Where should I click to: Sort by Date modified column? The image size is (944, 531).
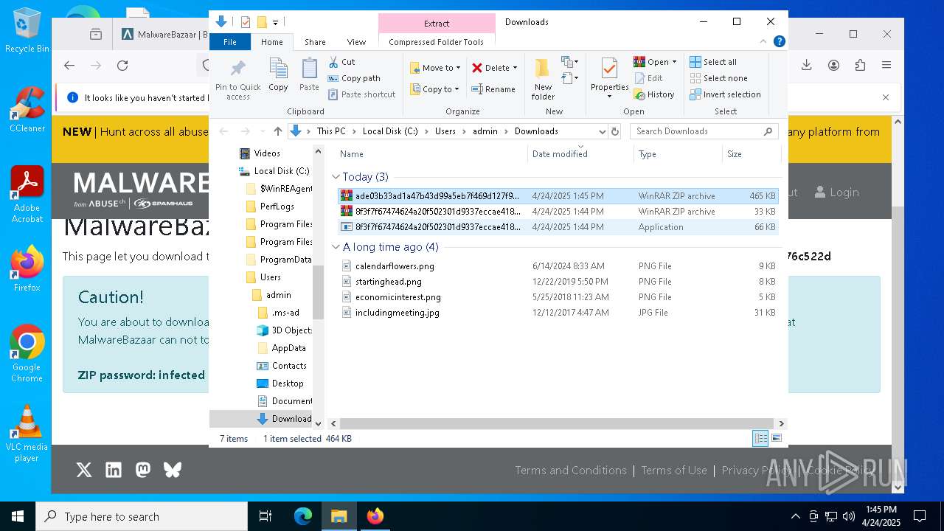(580, 153)
